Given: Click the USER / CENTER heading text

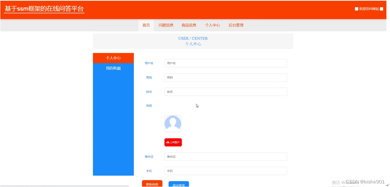Looking at the screenshot, I should (x=193, y=38).
